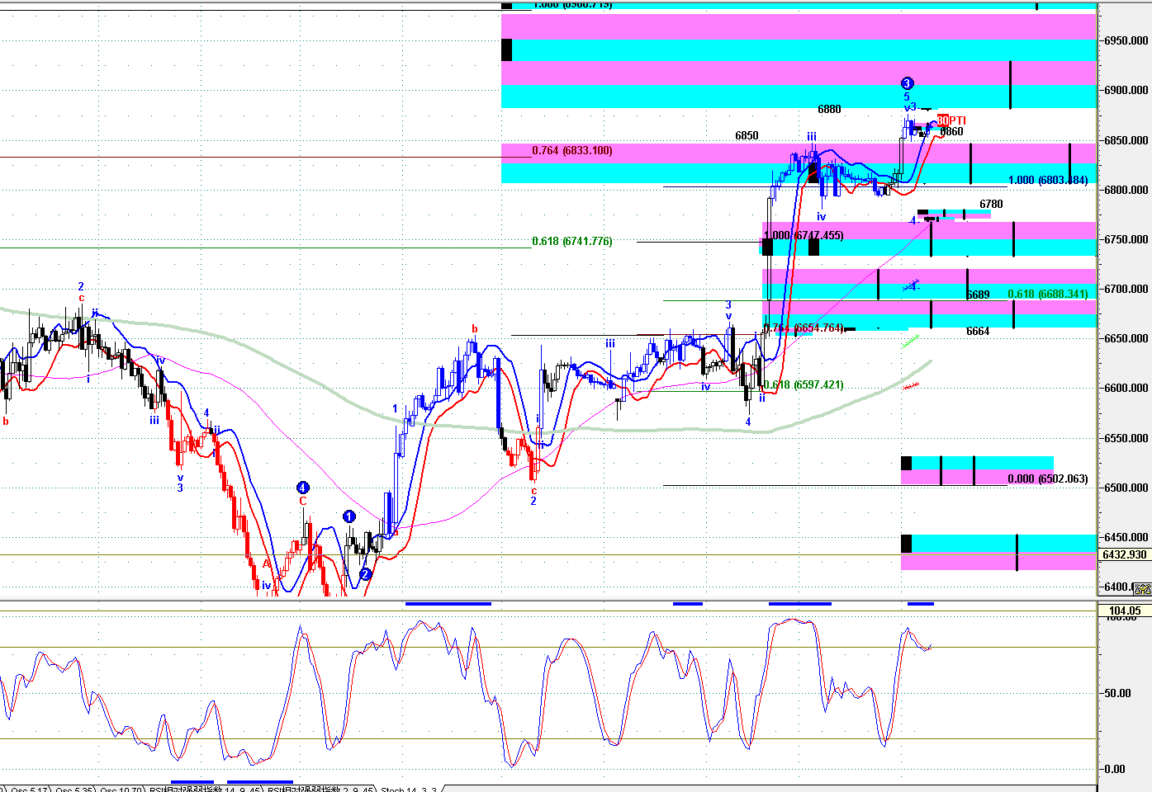
Task: Select the 0.618 (6741.776) Fibonacci level label
Action: pos(572,242)
